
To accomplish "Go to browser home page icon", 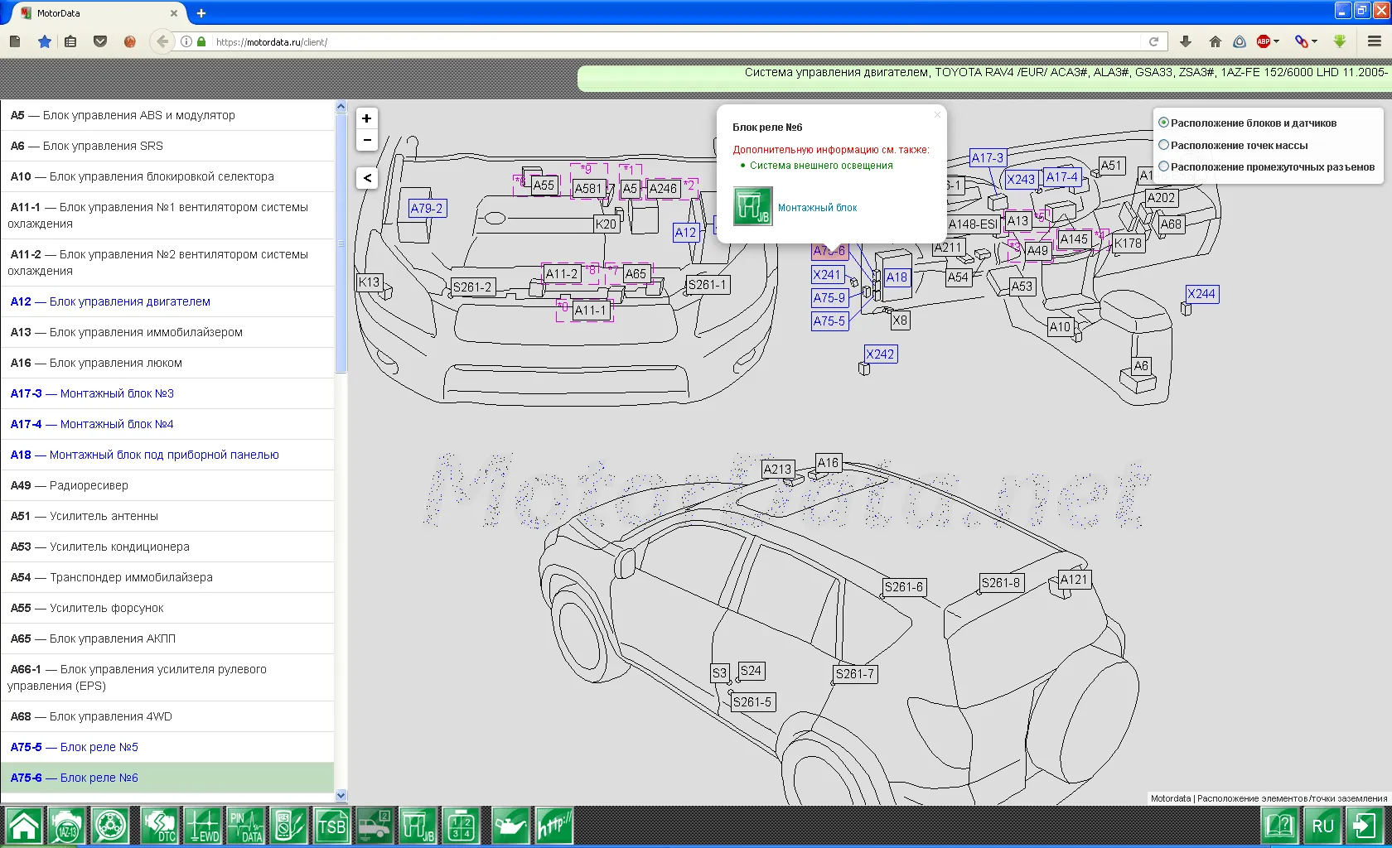I will click(x=1216, y=41).
